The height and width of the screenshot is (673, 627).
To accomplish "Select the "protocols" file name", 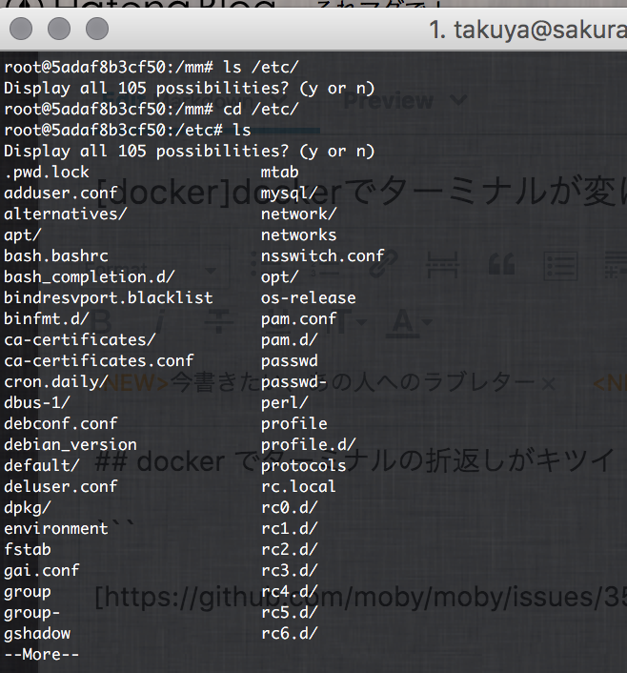I will click(304, 466).
